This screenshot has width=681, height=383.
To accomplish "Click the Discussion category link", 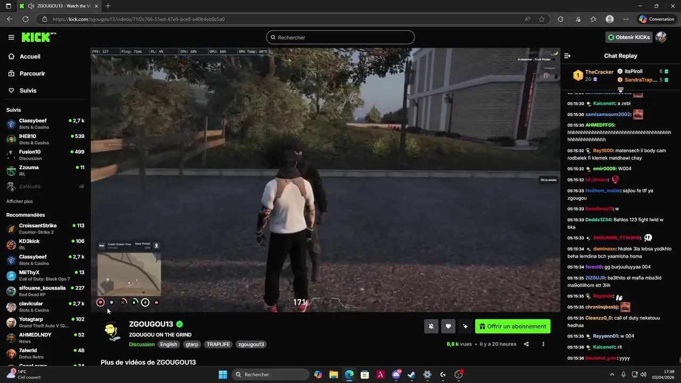I will [142, 344].
